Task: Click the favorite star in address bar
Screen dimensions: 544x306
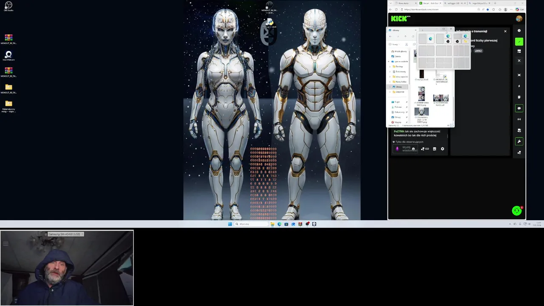Action: [487, 9]
